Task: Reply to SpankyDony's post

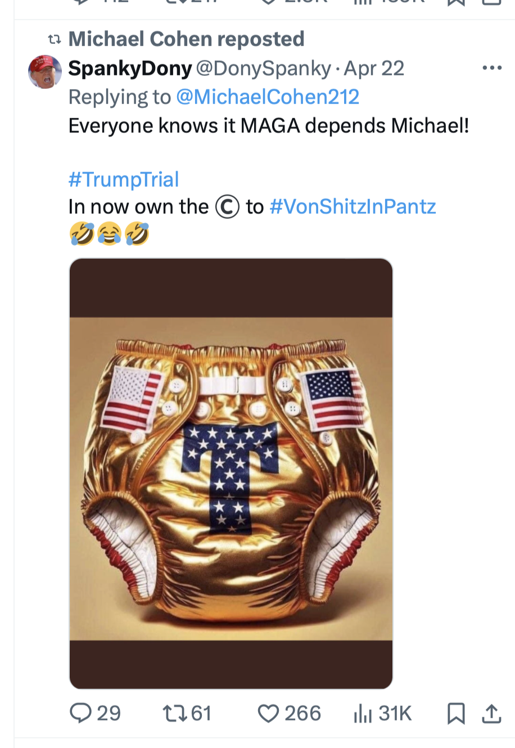Action: click(82, 714)
